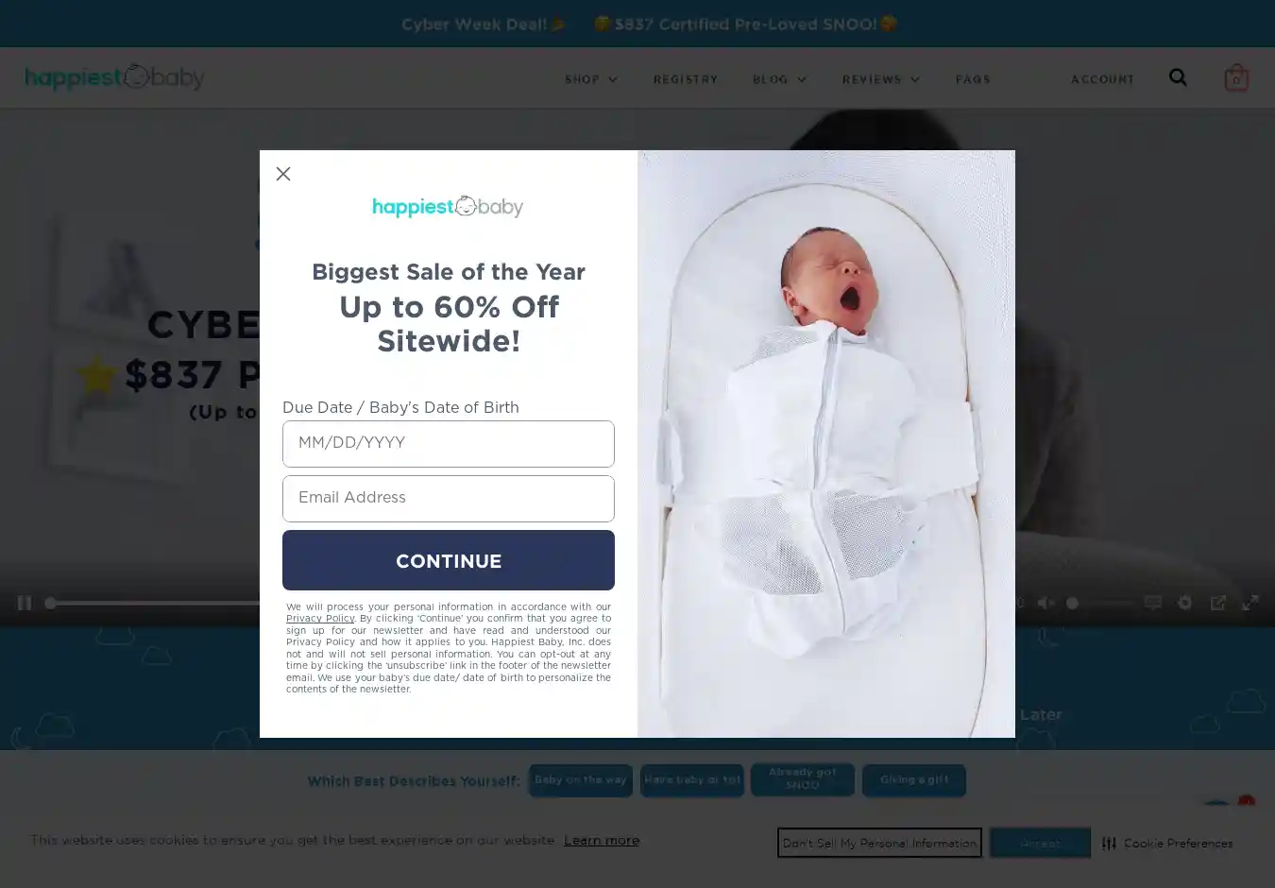Viewport: 1275px width, 888px height.
Task: Pause the hero video
Action: pos(25,603)
